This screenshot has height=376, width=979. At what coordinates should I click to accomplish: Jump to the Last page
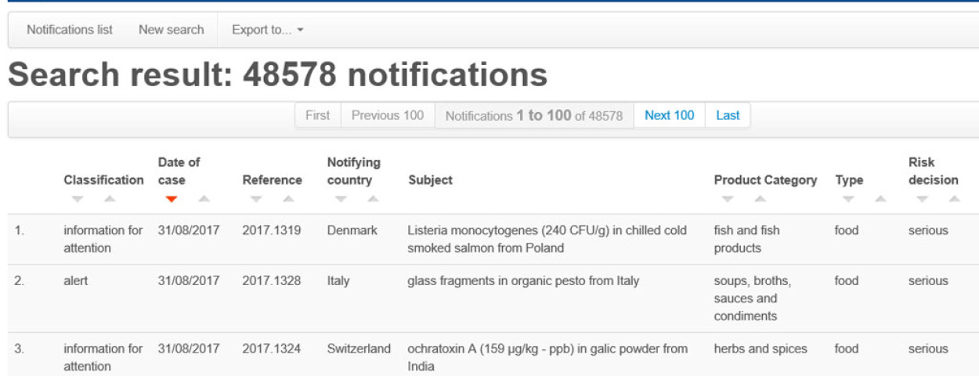coord(728,116)
